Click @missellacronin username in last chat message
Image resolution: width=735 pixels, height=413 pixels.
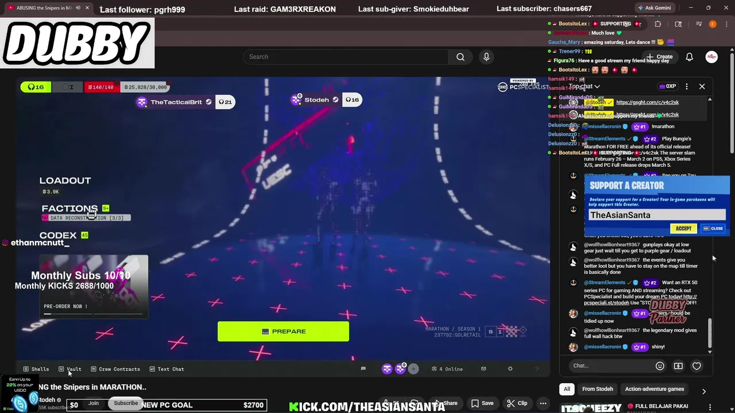[602, 347]
